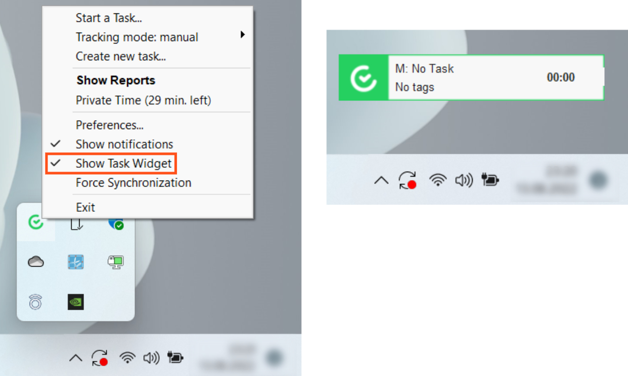The image size is (628, 376).
Task: Click the monitor display tray icon
Action: [116, 262]
